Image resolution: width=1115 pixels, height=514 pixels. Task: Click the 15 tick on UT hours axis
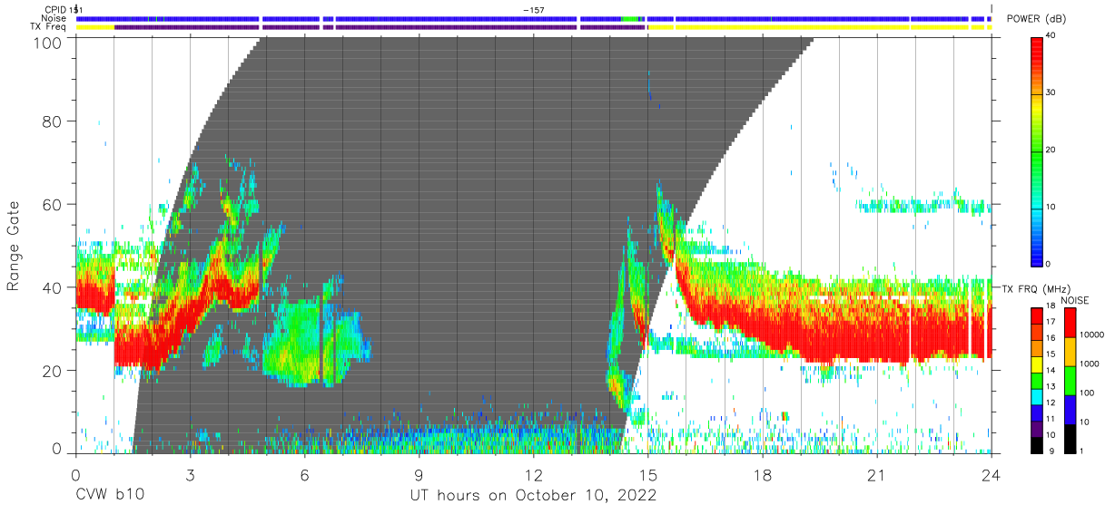[647, 474]
